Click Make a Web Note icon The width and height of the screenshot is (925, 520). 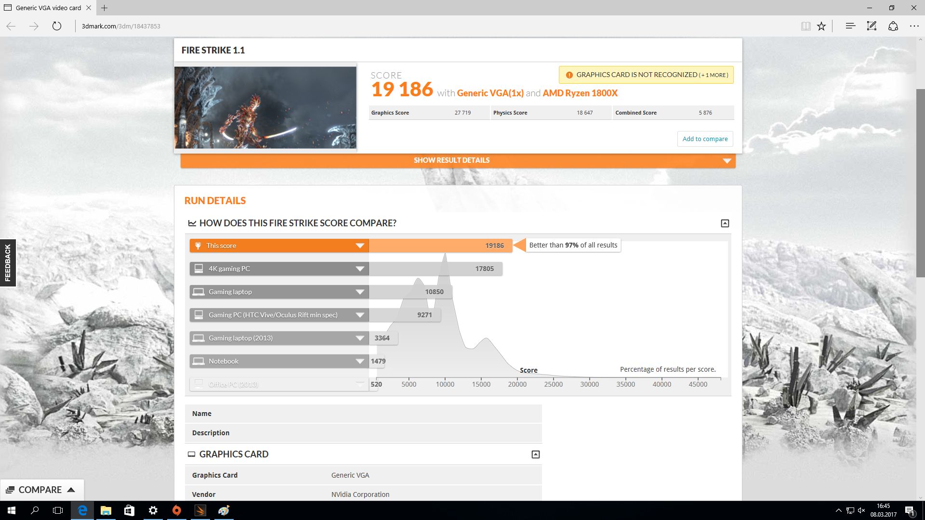pos(872,26)
